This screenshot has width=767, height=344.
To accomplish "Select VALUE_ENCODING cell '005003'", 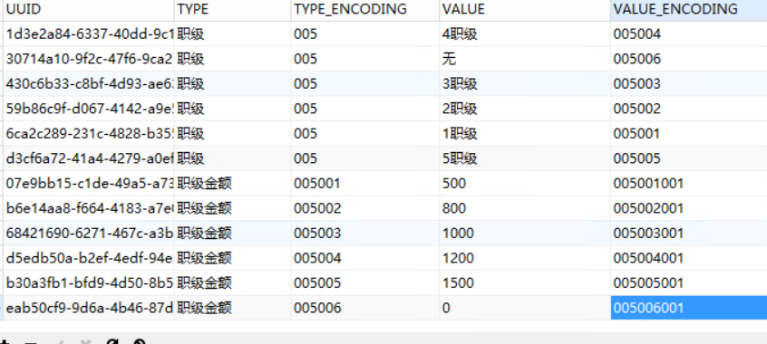I will click(x=689, y=83).
